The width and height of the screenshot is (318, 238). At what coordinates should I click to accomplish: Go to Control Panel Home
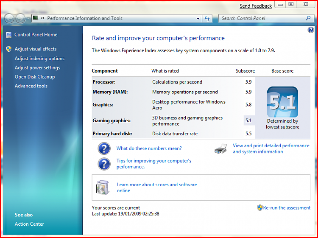[x=36, y=35]
